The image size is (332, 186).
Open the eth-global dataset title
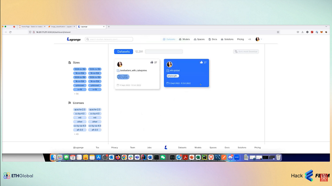pos(175,70)
